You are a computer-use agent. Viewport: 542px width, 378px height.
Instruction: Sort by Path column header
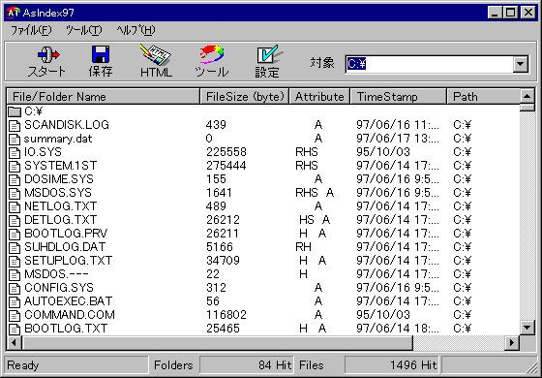point(483,97)
